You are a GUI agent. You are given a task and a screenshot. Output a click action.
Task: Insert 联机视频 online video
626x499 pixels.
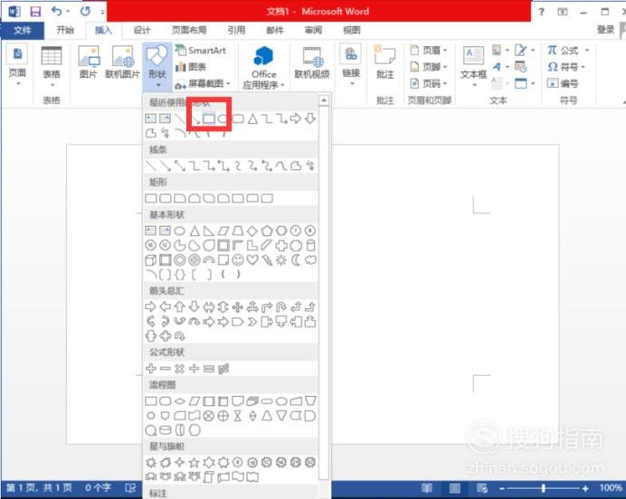pyautogui.click(x=312, y=62)
